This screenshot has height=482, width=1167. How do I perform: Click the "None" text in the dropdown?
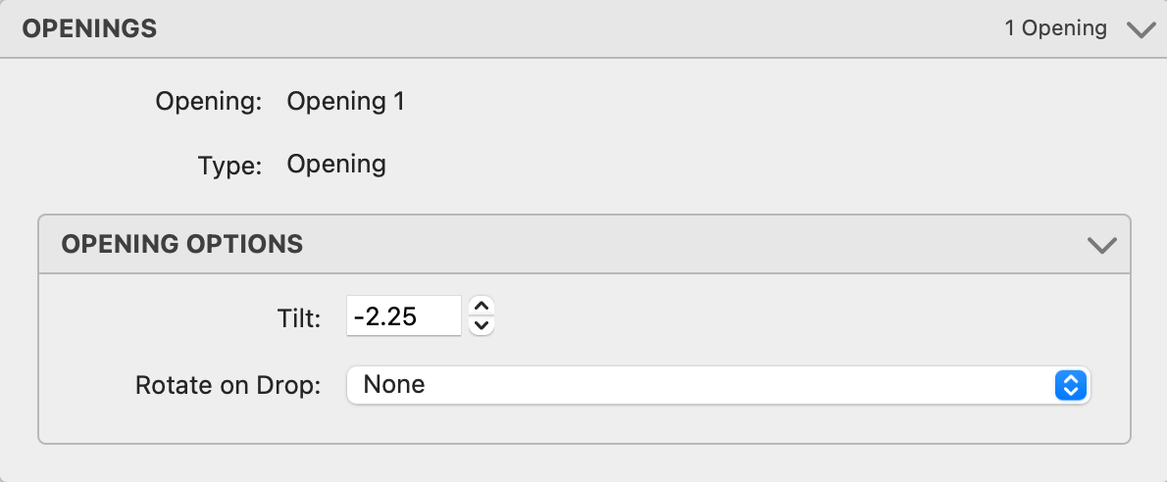[x=394, y=385]
